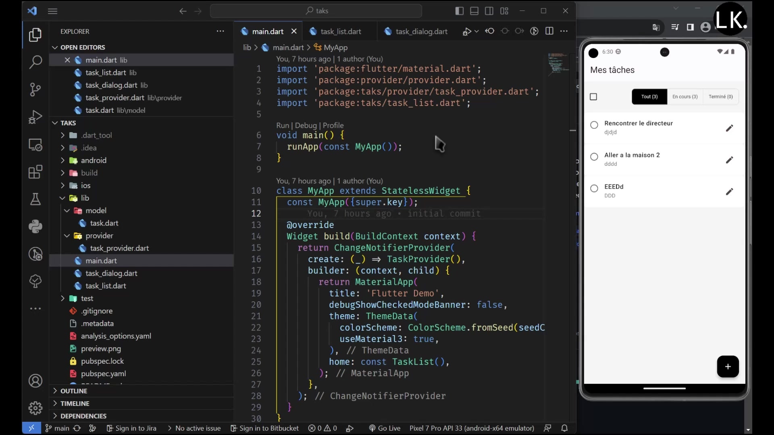774x435 pixels.
Task: Click the notifications bell in status bar
Action: (564, 428)
